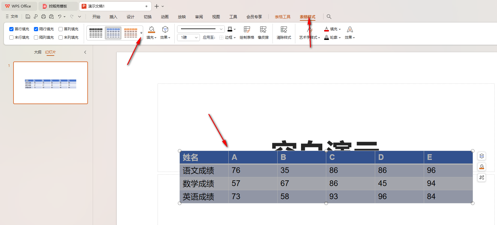Open the search magnifier icon
Screen dimensions: 497x225
[329, 16]
